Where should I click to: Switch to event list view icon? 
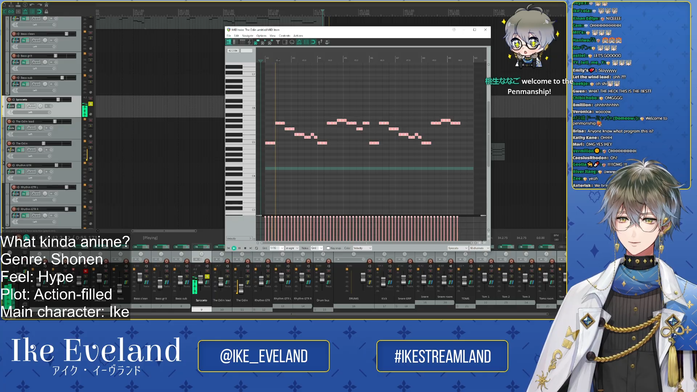[242, 42]
